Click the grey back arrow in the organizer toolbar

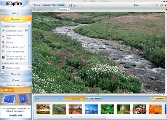[55, 99]
